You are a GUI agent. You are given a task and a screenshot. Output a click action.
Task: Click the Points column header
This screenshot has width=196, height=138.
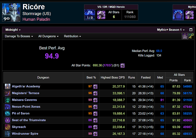pos(174,80)
